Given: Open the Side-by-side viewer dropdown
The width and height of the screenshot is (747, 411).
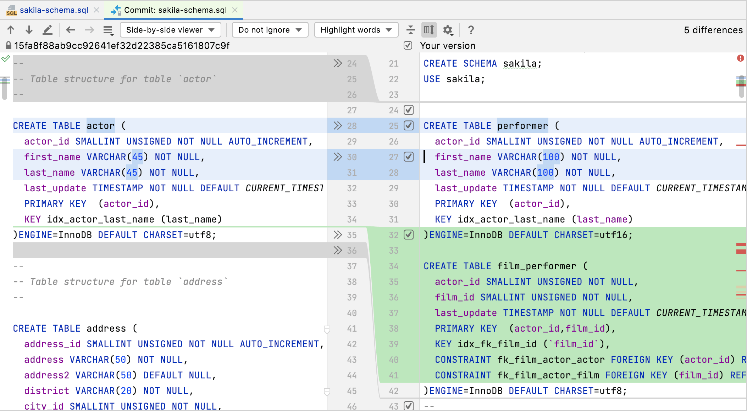Looking at the screenshot, I should [x=170, y=30].
